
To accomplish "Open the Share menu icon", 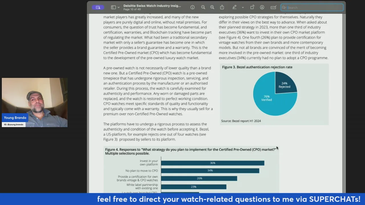I will [222, 7].
